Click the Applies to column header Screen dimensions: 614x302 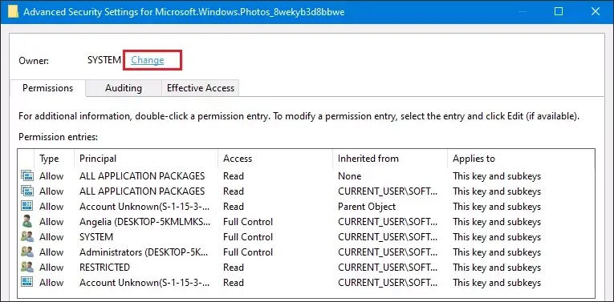pos(521,159)
